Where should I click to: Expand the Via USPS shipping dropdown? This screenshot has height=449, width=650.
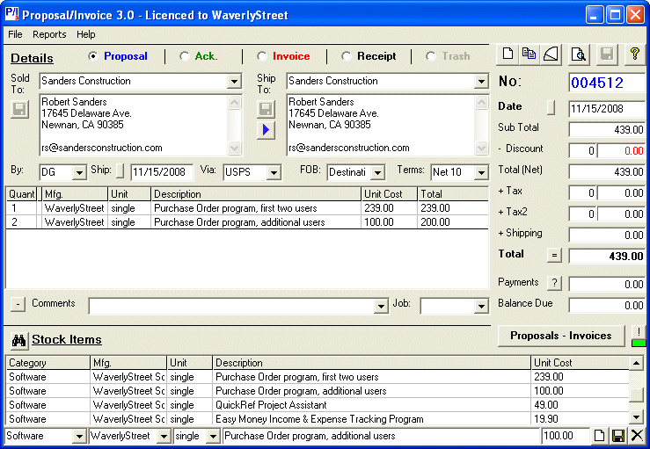click(x=274, y=172)
